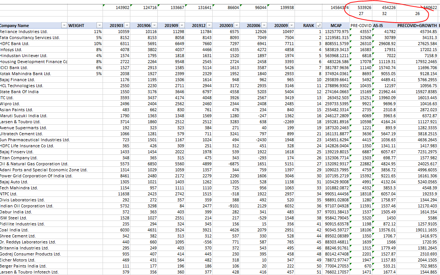Select the total cell showing 143902
440x275 pixels.
(x=116, y=8)
